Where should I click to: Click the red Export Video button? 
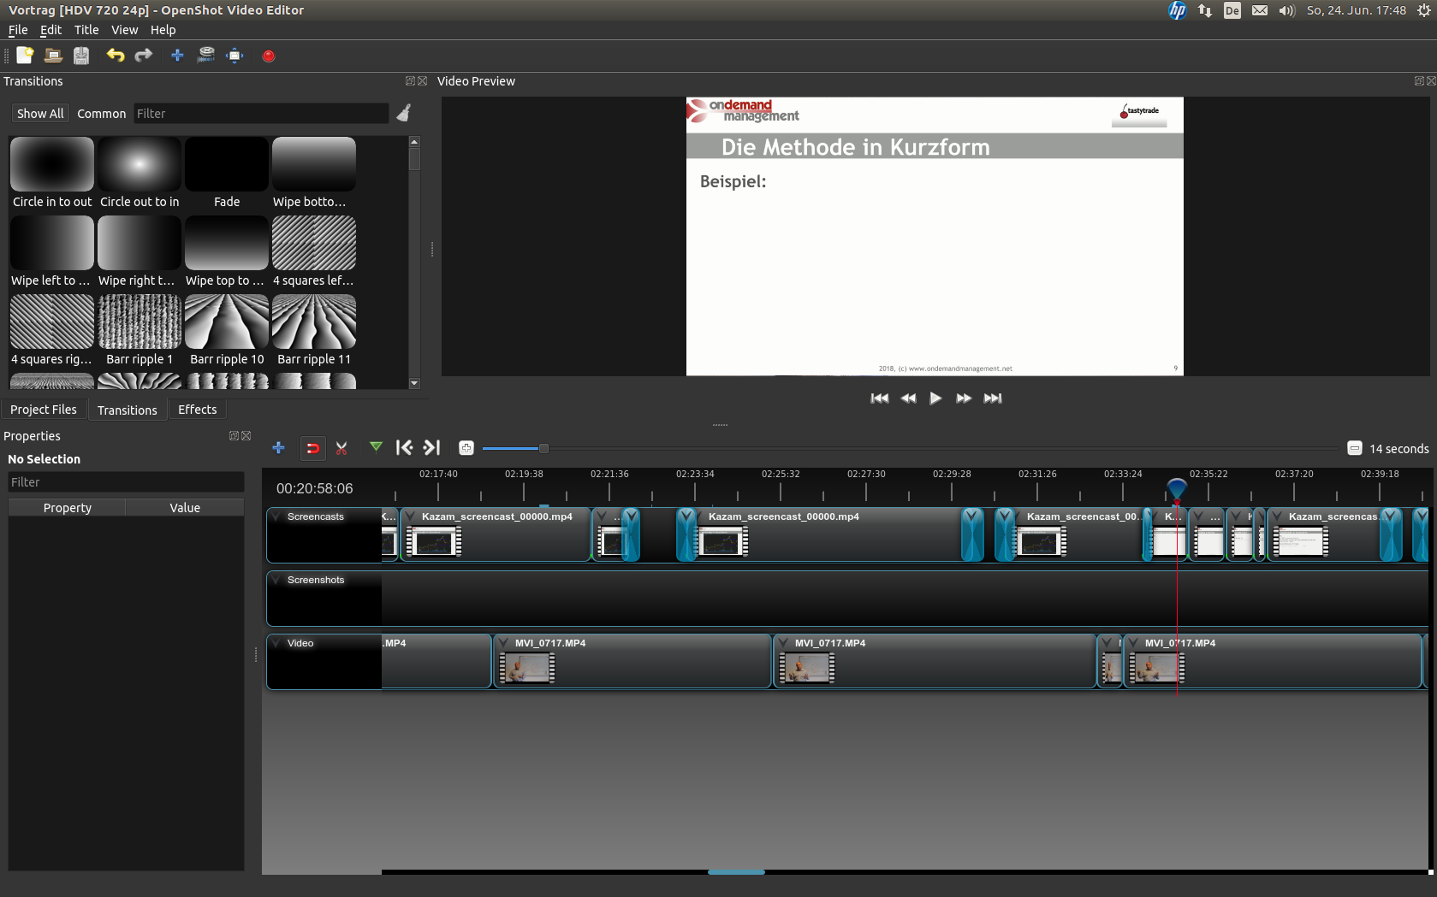pyautogui.click(x=269, y=56)
